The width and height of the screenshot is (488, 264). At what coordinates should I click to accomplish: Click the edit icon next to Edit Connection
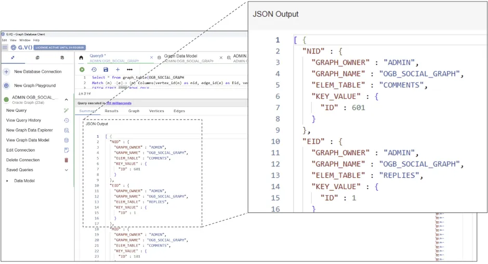[x=67, y=150]
